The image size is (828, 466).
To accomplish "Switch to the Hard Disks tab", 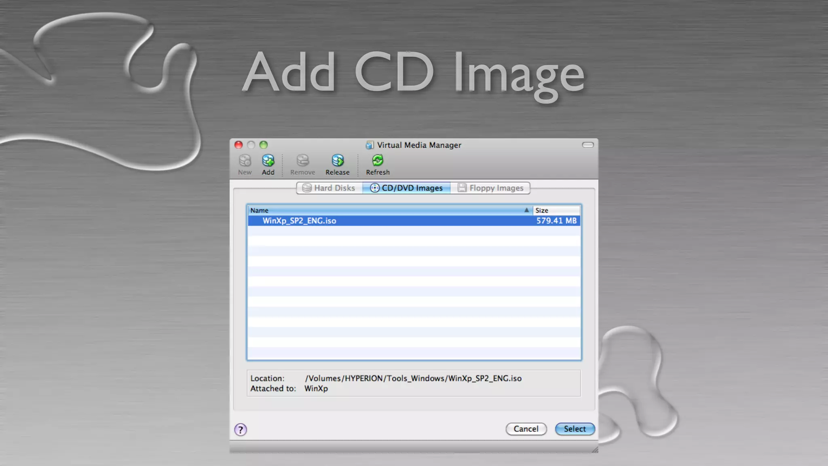I will click(x=329, y=188).
